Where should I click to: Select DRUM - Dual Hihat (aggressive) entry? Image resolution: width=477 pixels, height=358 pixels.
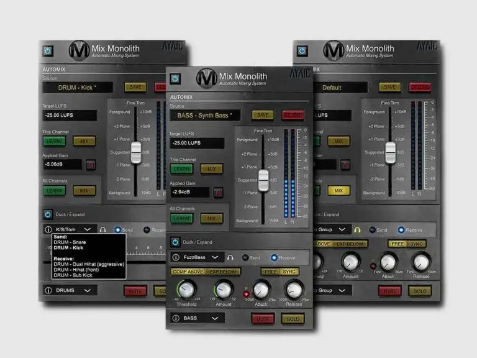89,264
